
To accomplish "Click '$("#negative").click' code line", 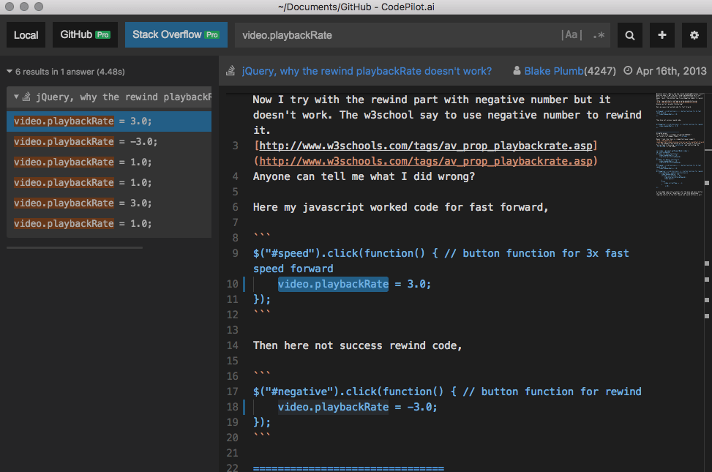I will [x=447, y=392].
